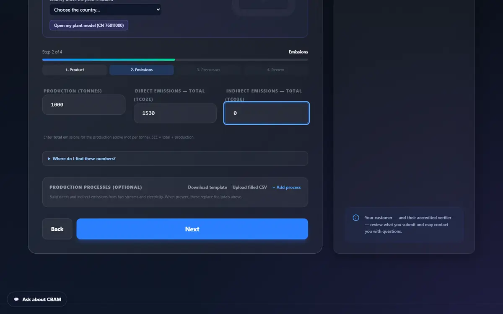Click the 'Emissions' heading above progress bar
503x314 pixels.
298,52
